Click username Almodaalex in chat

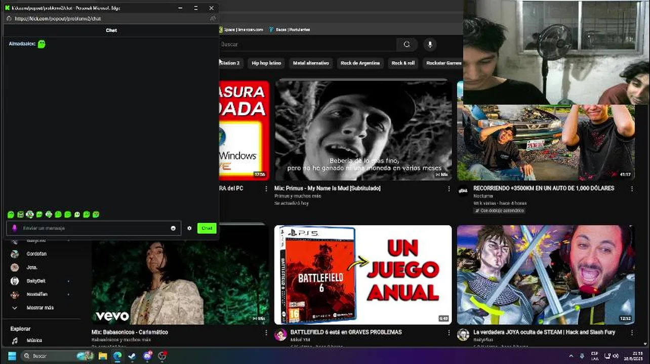(22, 44)
